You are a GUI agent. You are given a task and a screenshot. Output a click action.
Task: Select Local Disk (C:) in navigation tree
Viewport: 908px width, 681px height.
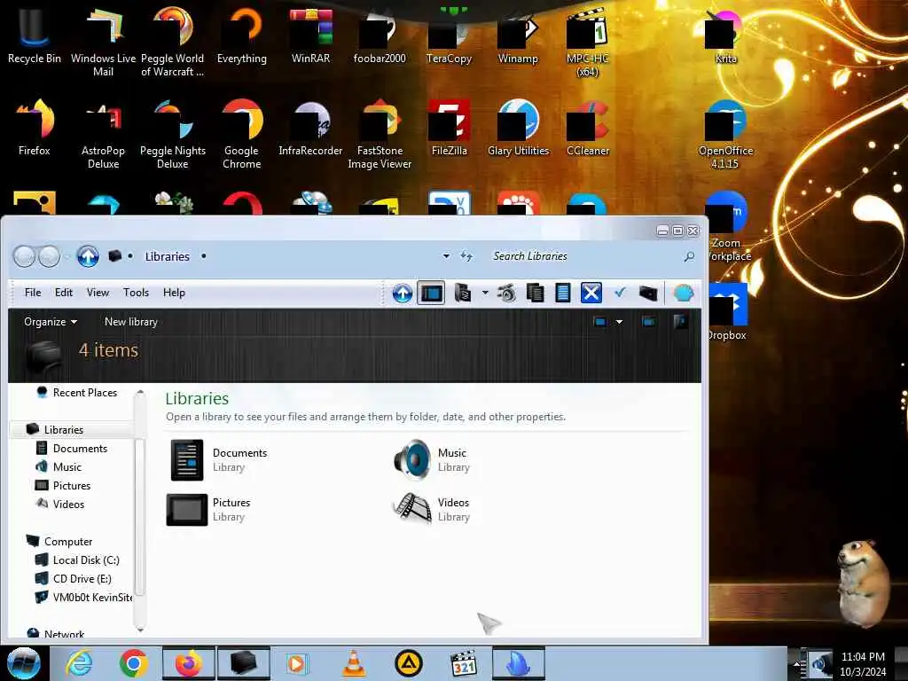86,560
